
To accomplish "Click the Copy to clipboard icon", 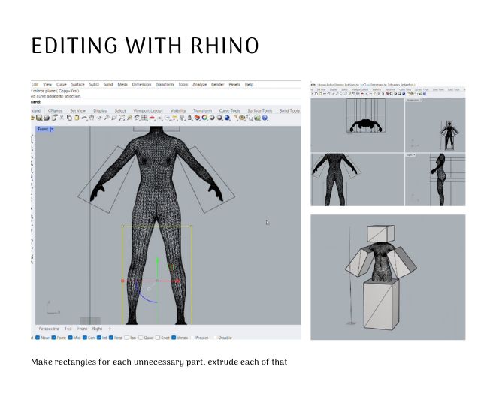I will click(x=69, y=118).
